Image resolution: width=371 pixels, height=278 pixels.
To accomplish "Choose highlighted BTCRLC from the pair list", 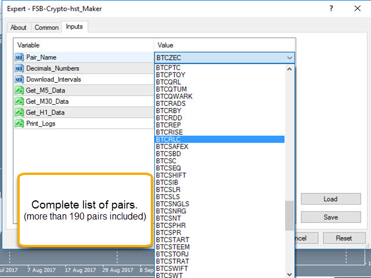I will coord(220,140).
